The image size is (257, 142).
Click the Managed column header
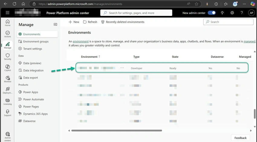[x=245, y=57]
